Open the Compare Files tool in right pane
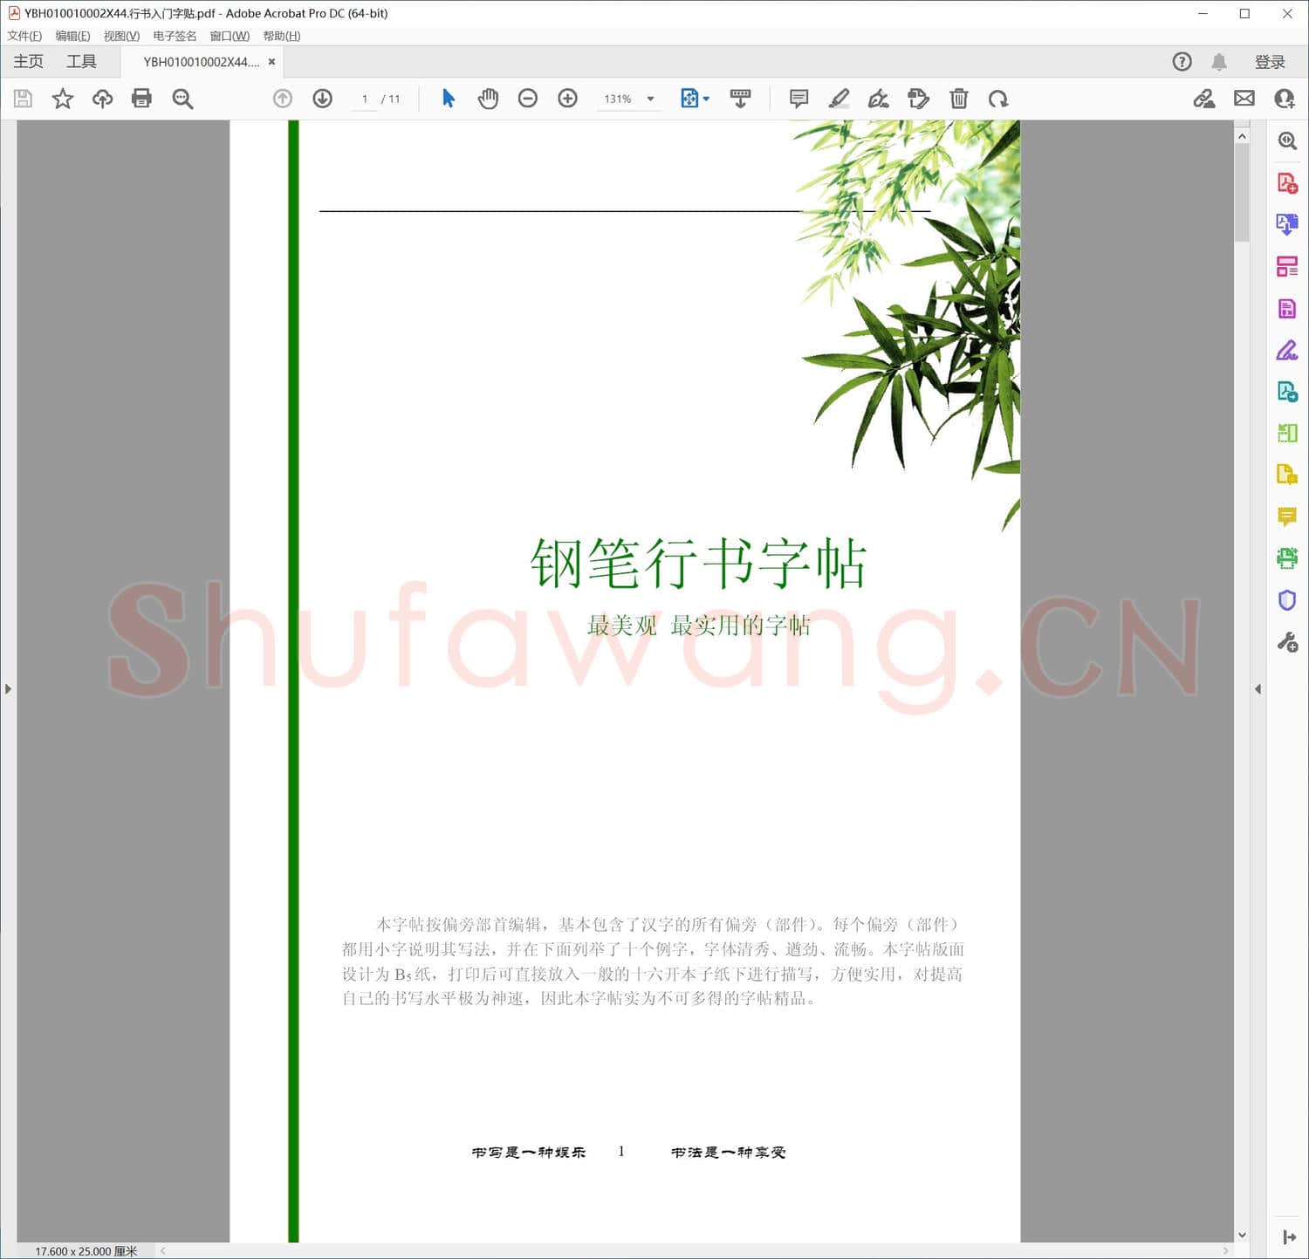 coord(1287,433)
